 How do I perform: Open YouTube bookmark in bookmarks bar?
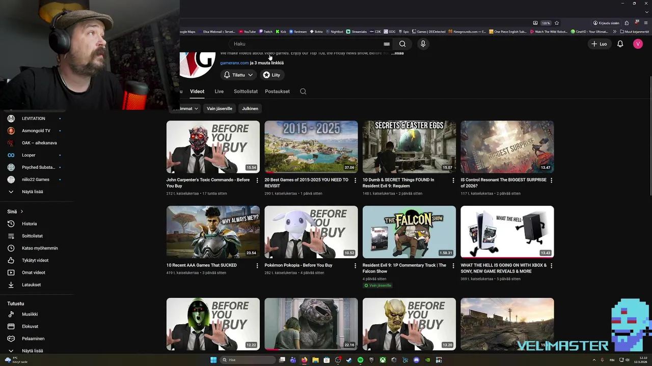tap(247, 32)
